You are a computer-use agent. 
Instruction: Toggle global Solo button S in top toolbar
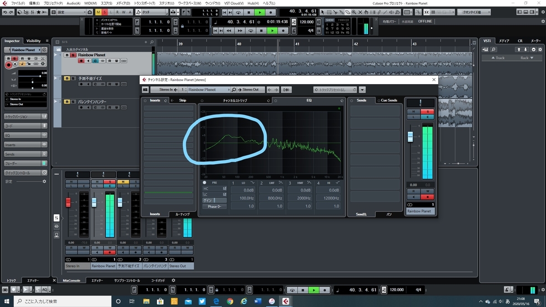[105, 12]
